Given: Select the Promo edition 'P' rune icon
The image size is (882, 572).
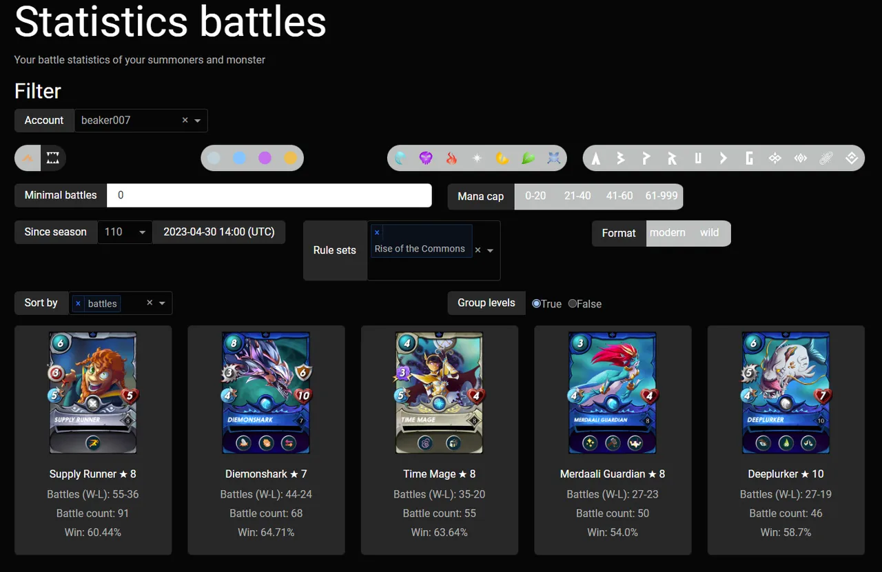Looking at the screenshot, I should pyautogui.click(x=646, y=159).
